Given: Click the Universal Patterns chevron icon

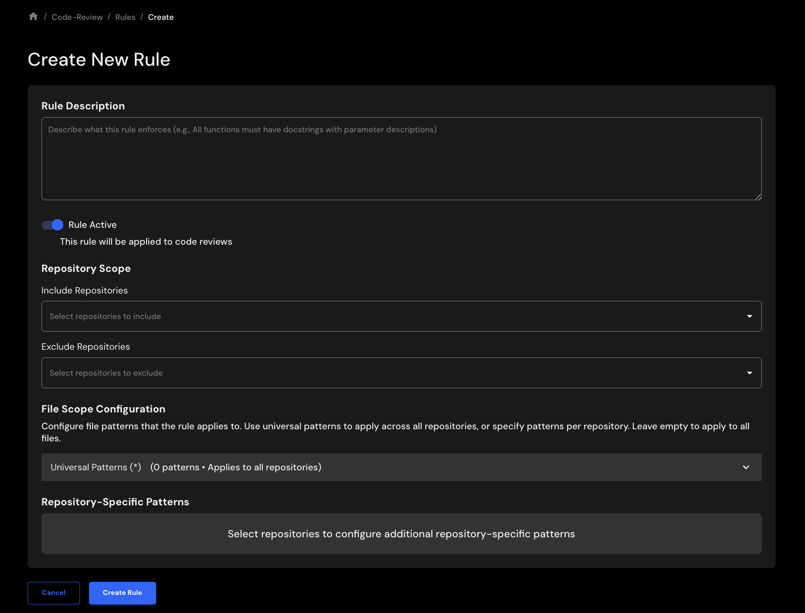Looking at the screenshot, I should (746, 467).
